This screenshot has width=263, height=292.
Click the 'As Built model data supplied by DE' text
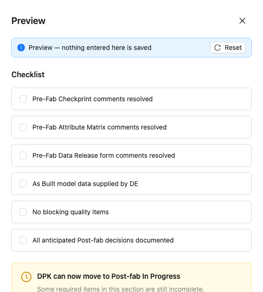click(x=85, y=184)
